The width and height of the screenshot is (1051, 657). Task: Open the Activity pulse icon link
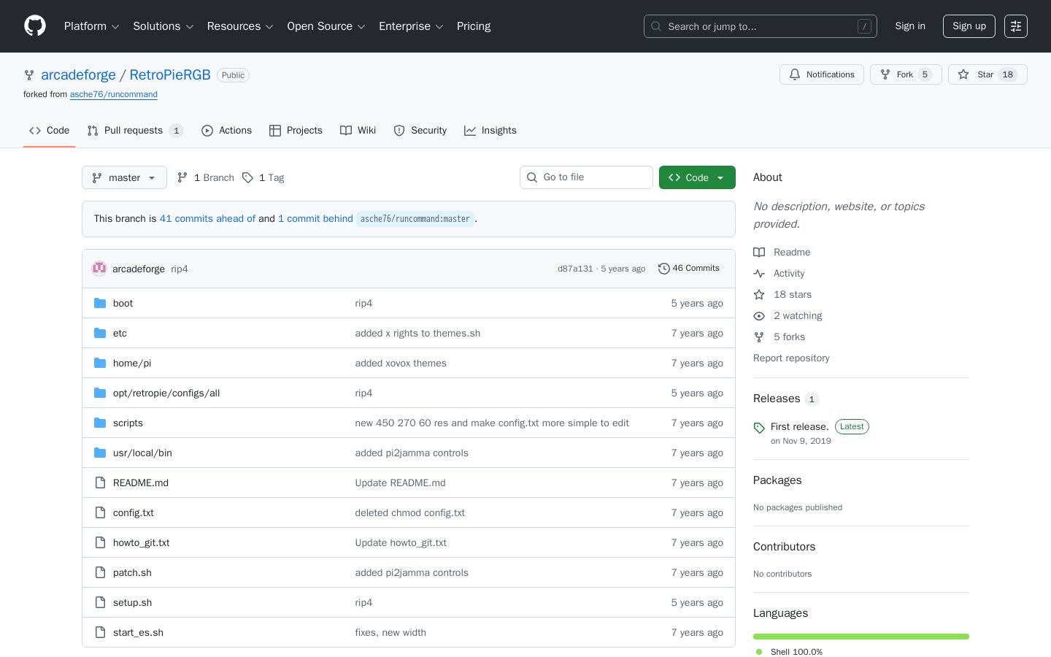[759, 273]
